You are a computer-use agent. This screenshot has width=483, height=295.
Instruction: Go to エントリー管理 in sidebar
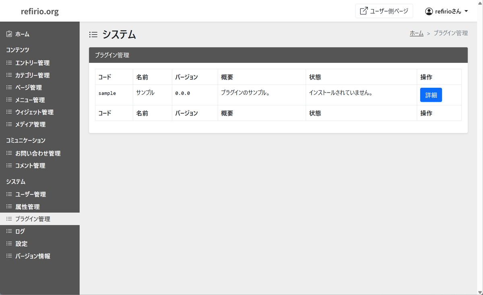[x=40, y=63]
